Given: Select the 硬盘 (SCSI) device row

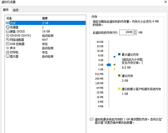Looking at the screenshot, I should click(x=46, y=32).
